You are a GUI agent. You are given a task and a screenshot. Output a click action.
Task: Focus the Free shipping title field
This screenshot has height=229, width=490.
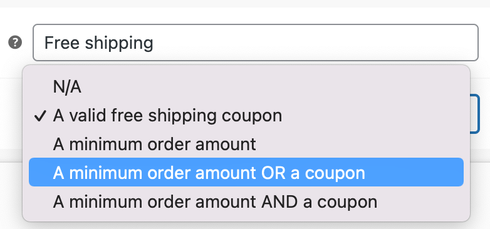click(255, 43)
